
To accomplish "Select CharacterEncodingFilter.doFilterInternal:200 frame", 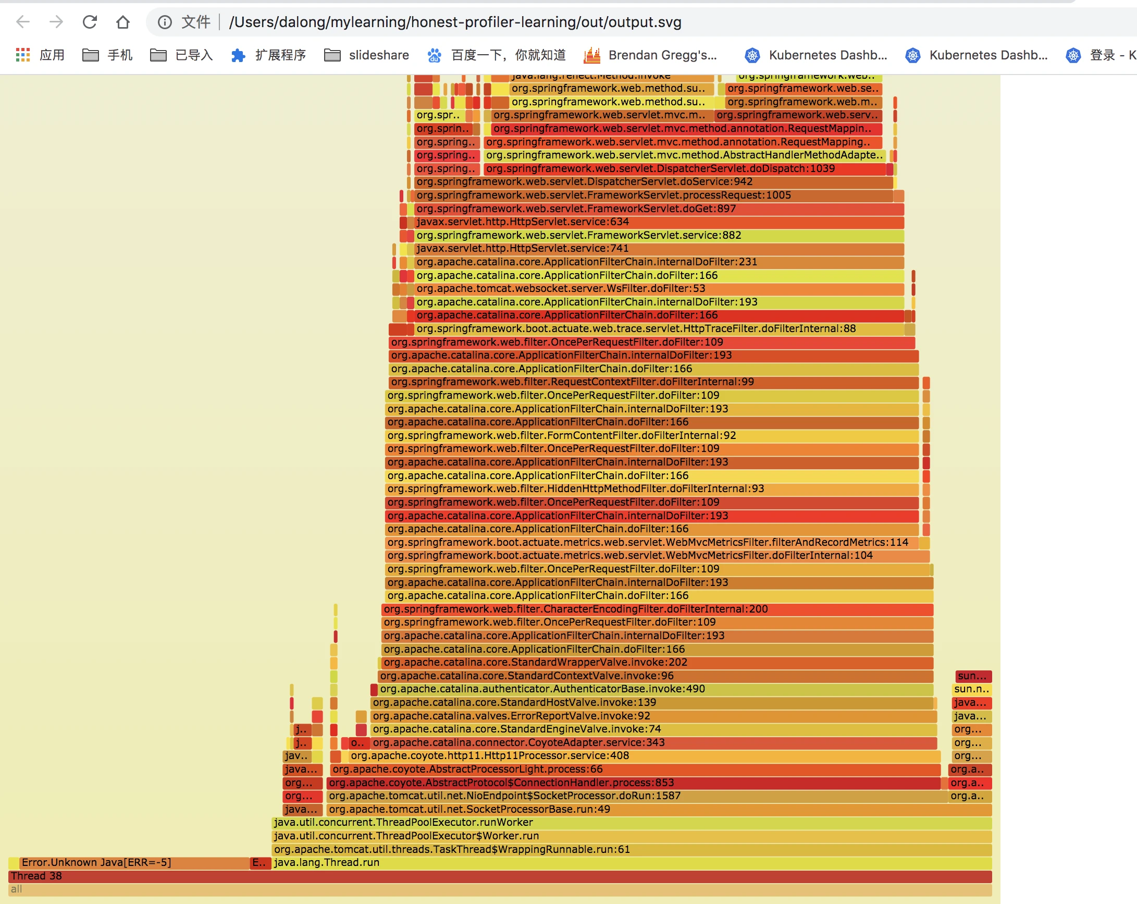I will point(657,609).
